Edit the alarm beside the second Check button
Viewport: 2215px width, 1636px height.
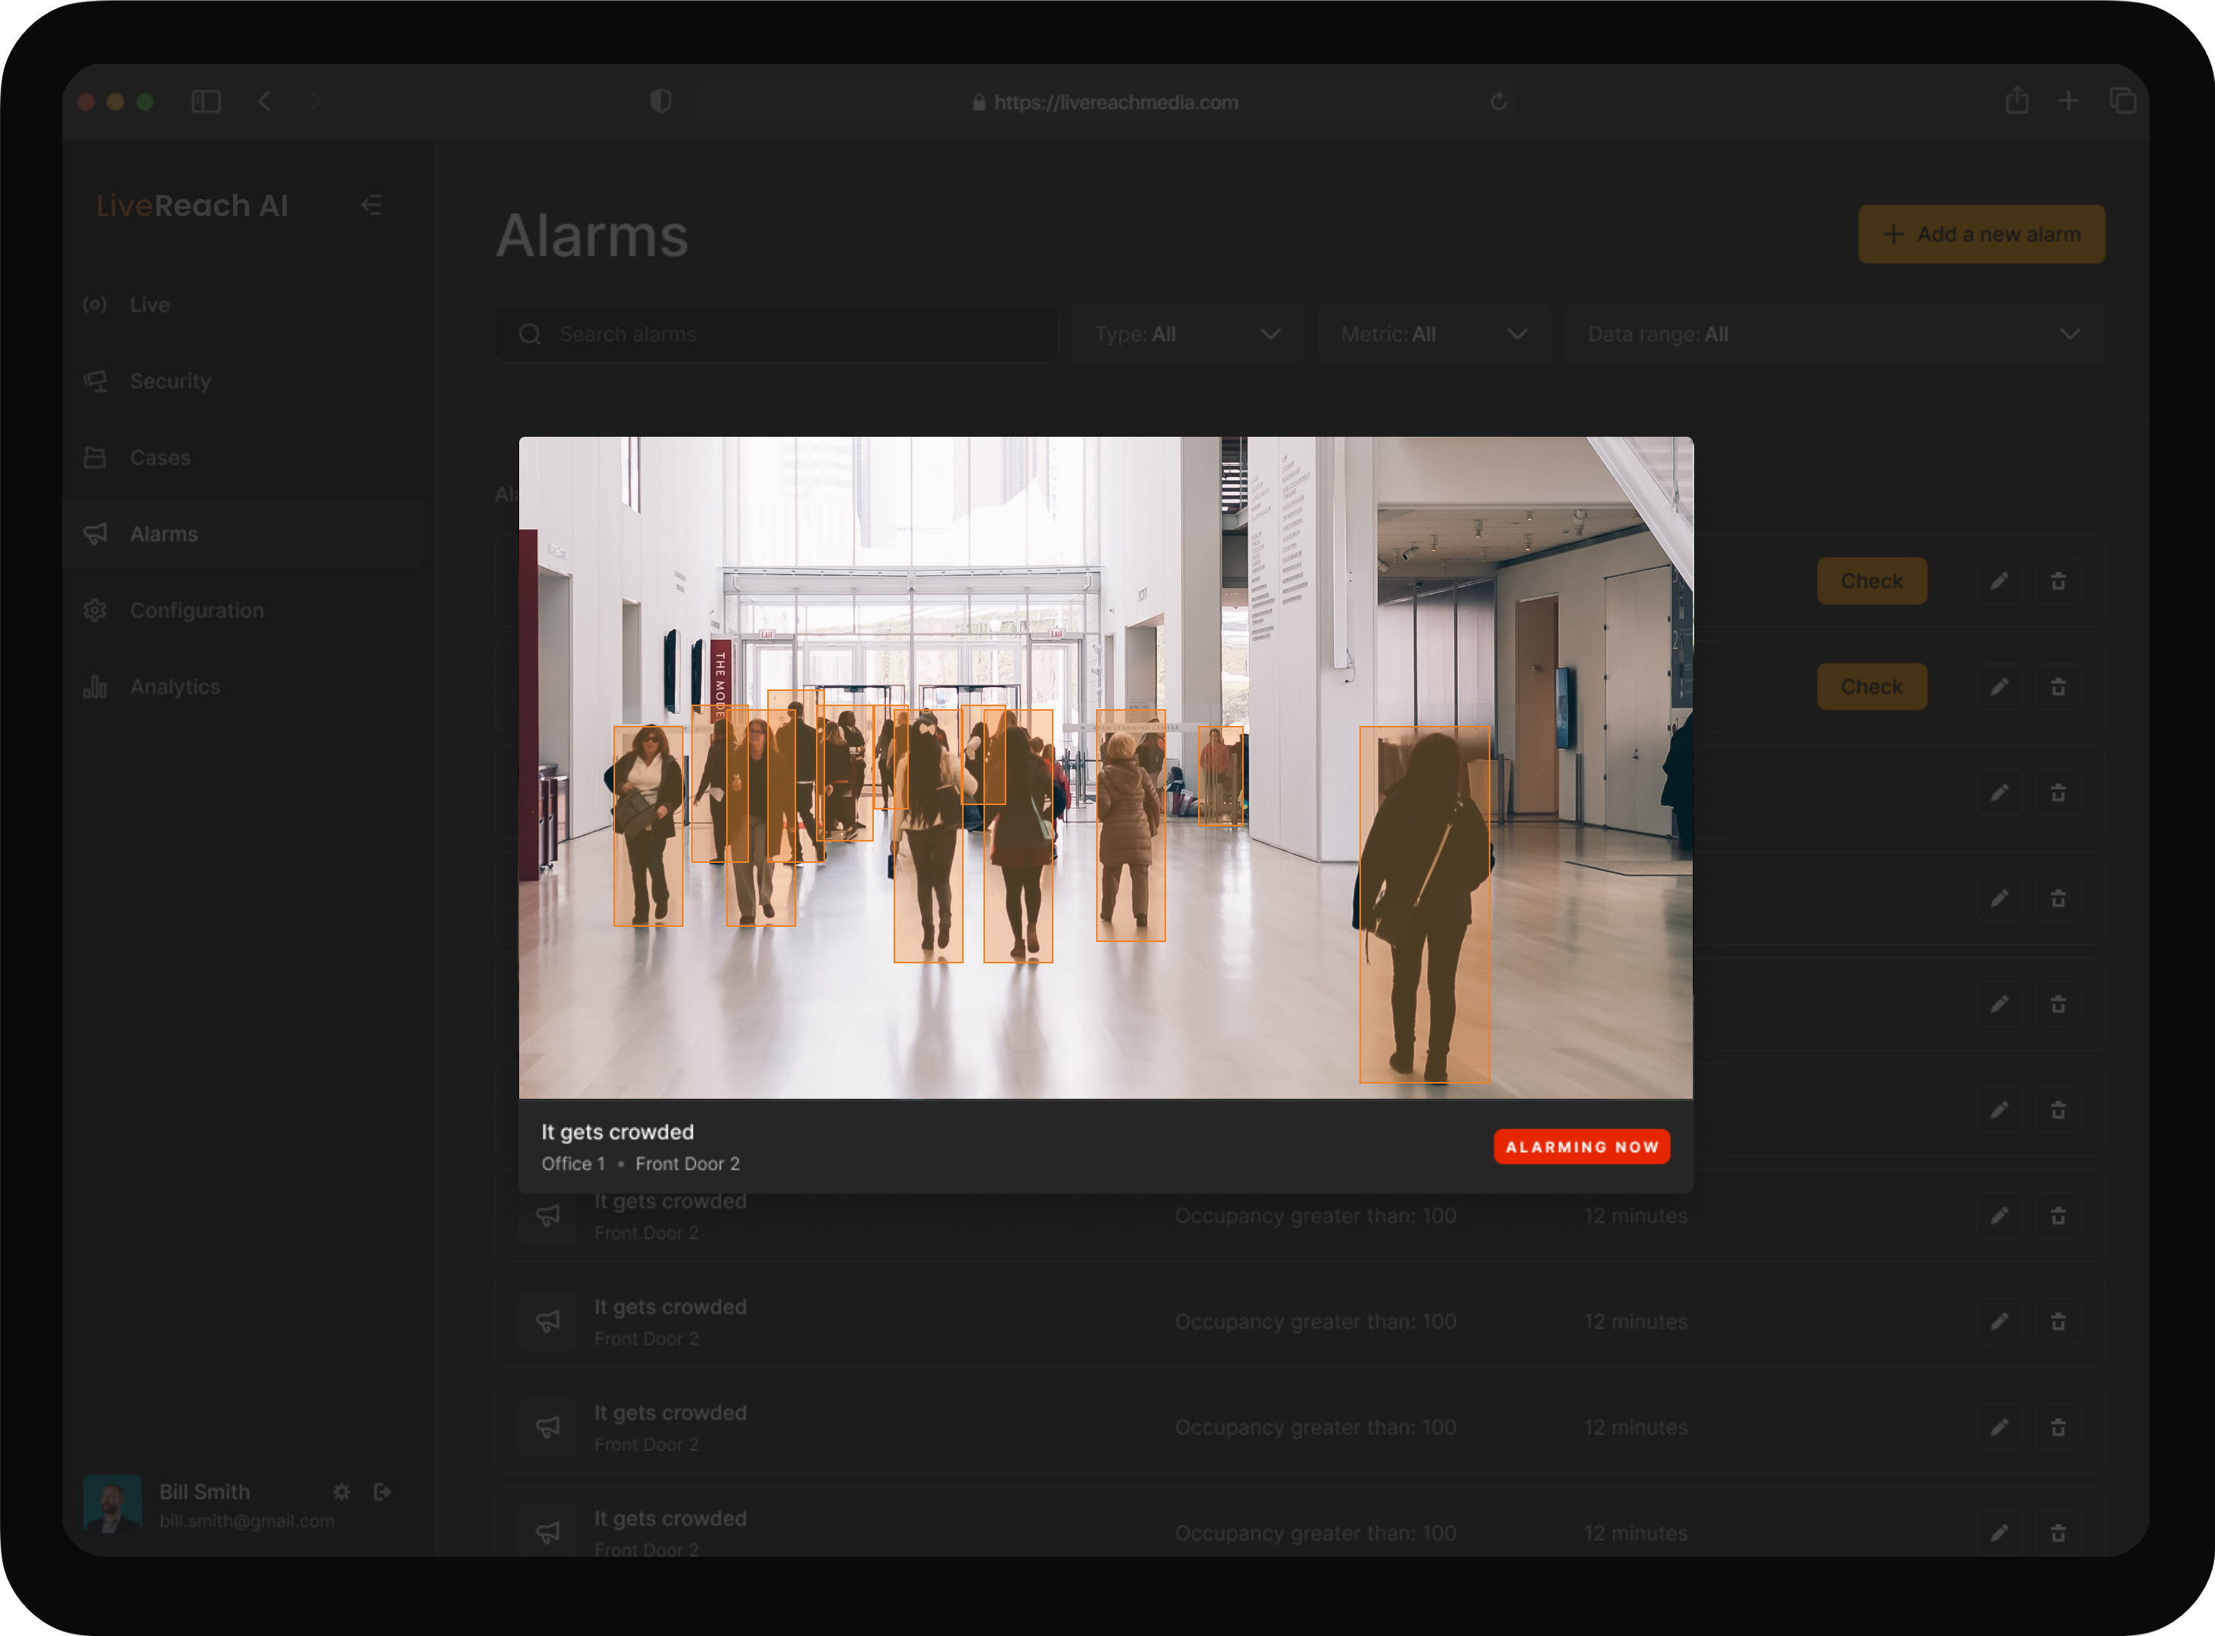coord(1999,687)
